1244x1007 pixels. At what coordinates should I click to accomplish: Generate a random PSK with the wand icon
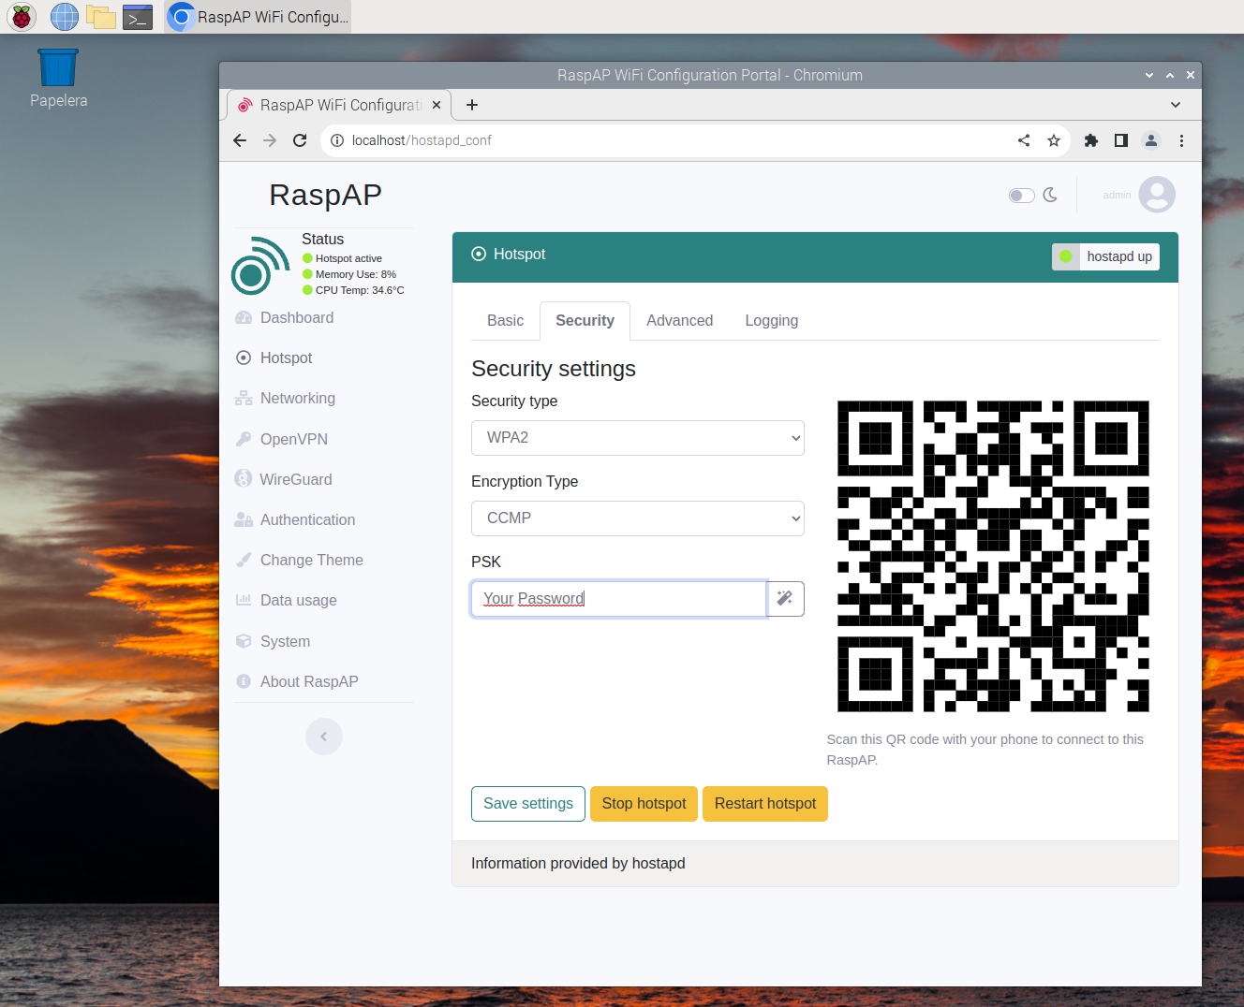[x=785, y=599]
